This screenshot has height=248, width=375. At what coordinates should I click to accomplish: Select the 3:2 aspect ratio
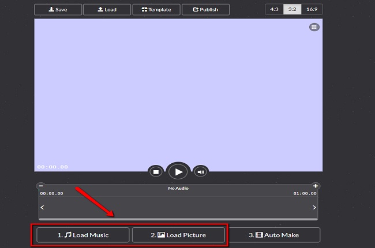click(x=292, y=9)
